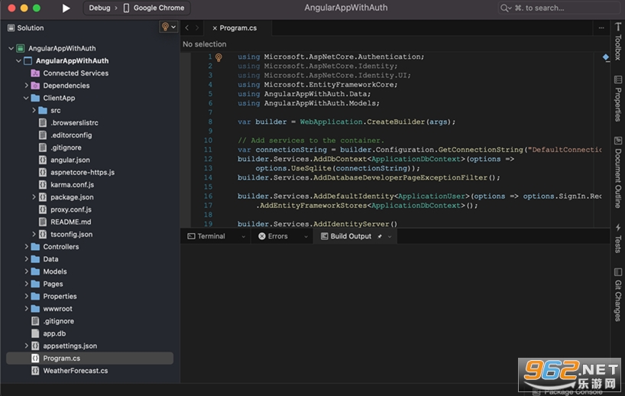Image resolution: width=625 pixels, height=396 pixels.
Task: Navigate back in the editor history
Action: point(187,28)
